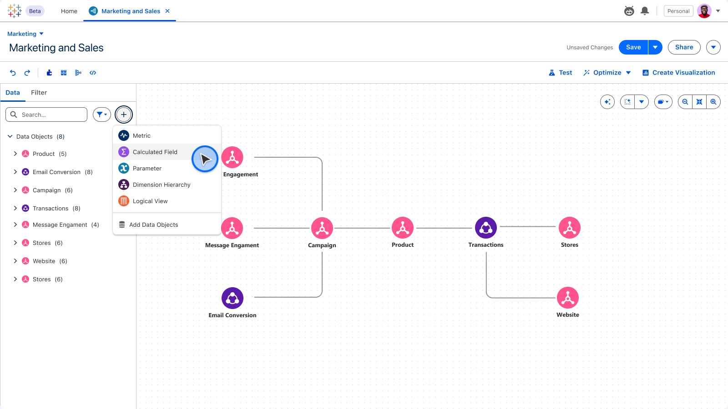
Task: Click the four-tile grid toolbar icon
Action: [64, 73]
